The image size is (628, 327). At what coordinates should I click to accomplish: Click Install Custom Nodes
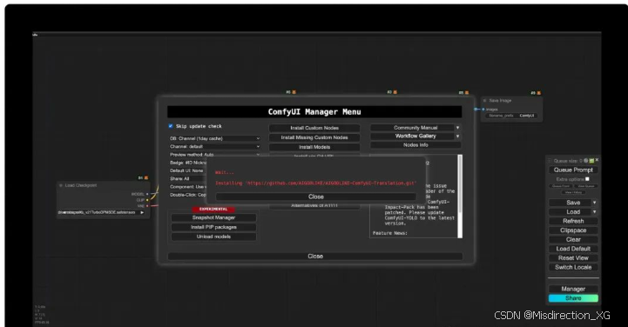(314, 128)
